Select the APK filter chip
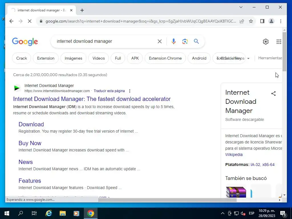The width and height of the screenshot is (292, 219). (x=135, y=58)
